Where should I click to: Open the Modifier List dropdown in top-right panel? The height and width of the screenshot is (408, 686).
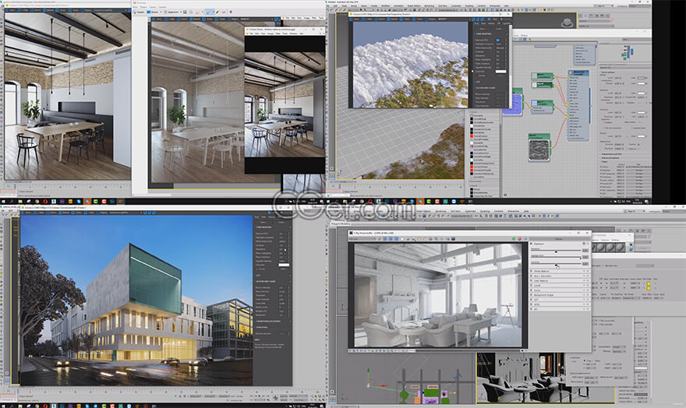[x=596, y=26]
